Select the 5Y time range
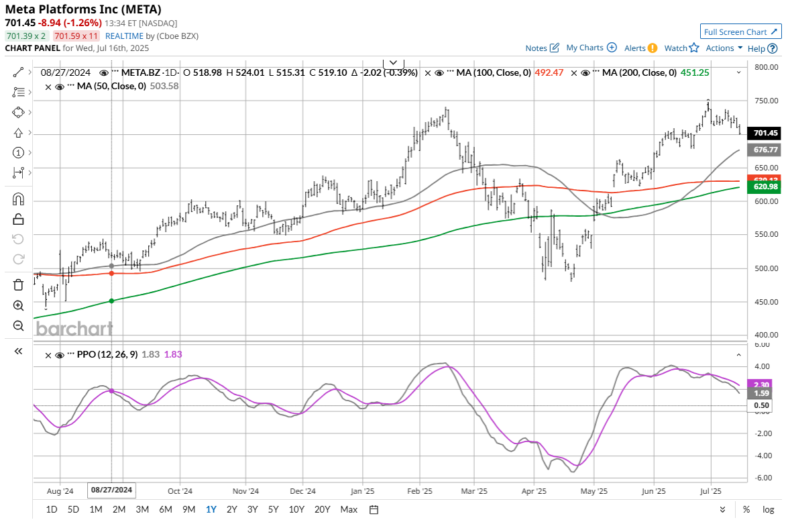Viewport: 790px width, 524px height. (x=273, y=509)
